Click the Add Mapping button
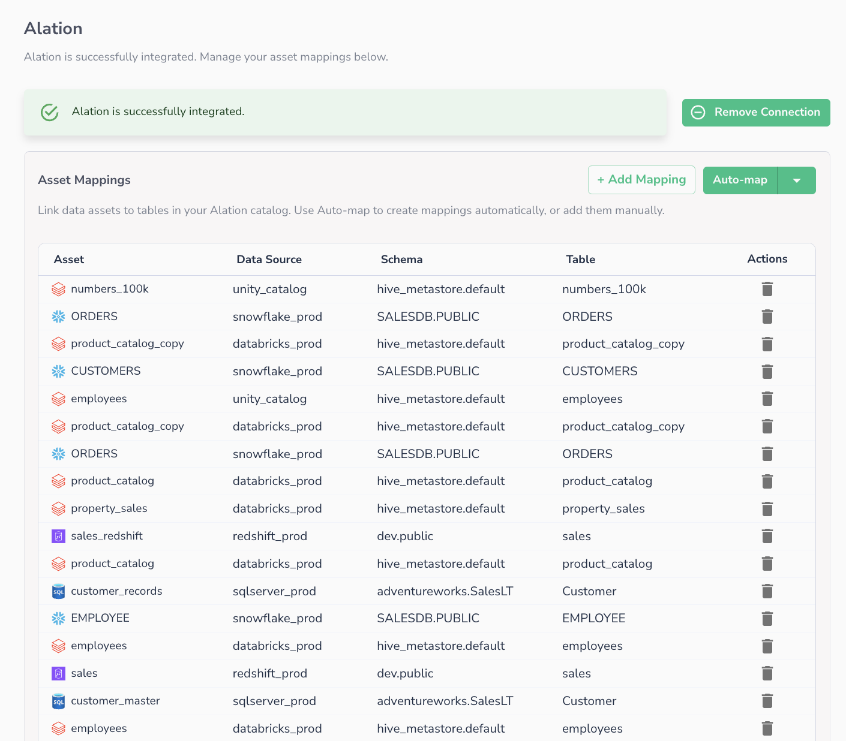The width and height of the screenshot is (846, 741). tap(641, 180)
